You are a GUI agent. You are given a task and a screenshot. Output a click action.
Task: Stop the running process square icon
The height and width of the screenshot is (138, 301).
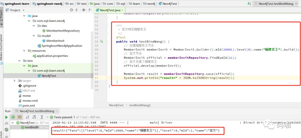[6, 136]
